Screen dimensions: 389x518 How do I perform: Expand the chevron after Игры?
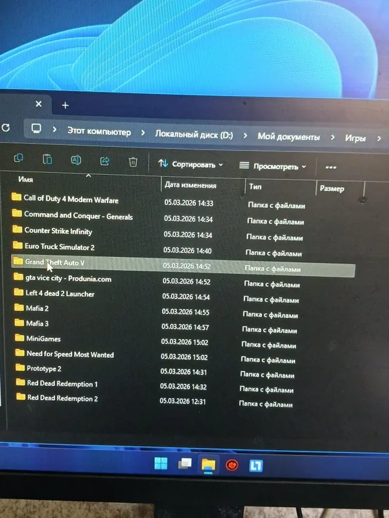click(379, 139)
